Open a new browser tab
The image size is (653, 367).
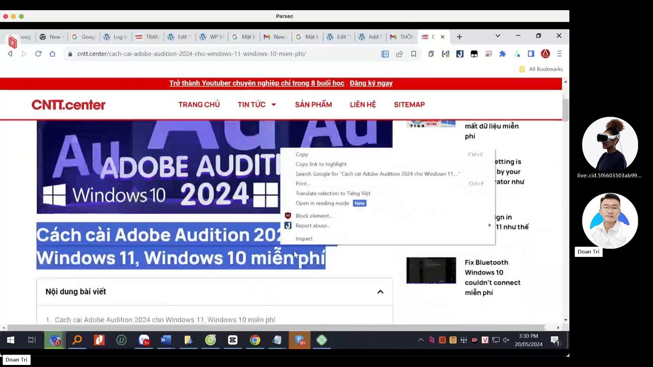(459, 37)
